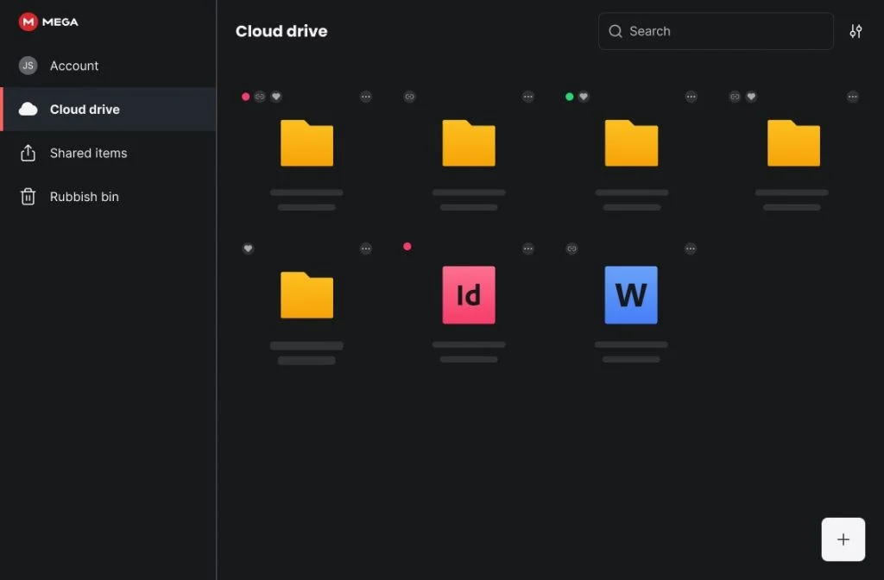Toggle favourite heart on second-row folder

[248, 249]
